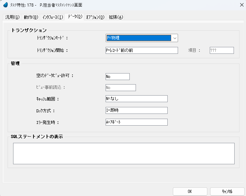Go to the オプション(O) tab
Image resolution: width=246 pixels, height=196 pixels.
95,17
